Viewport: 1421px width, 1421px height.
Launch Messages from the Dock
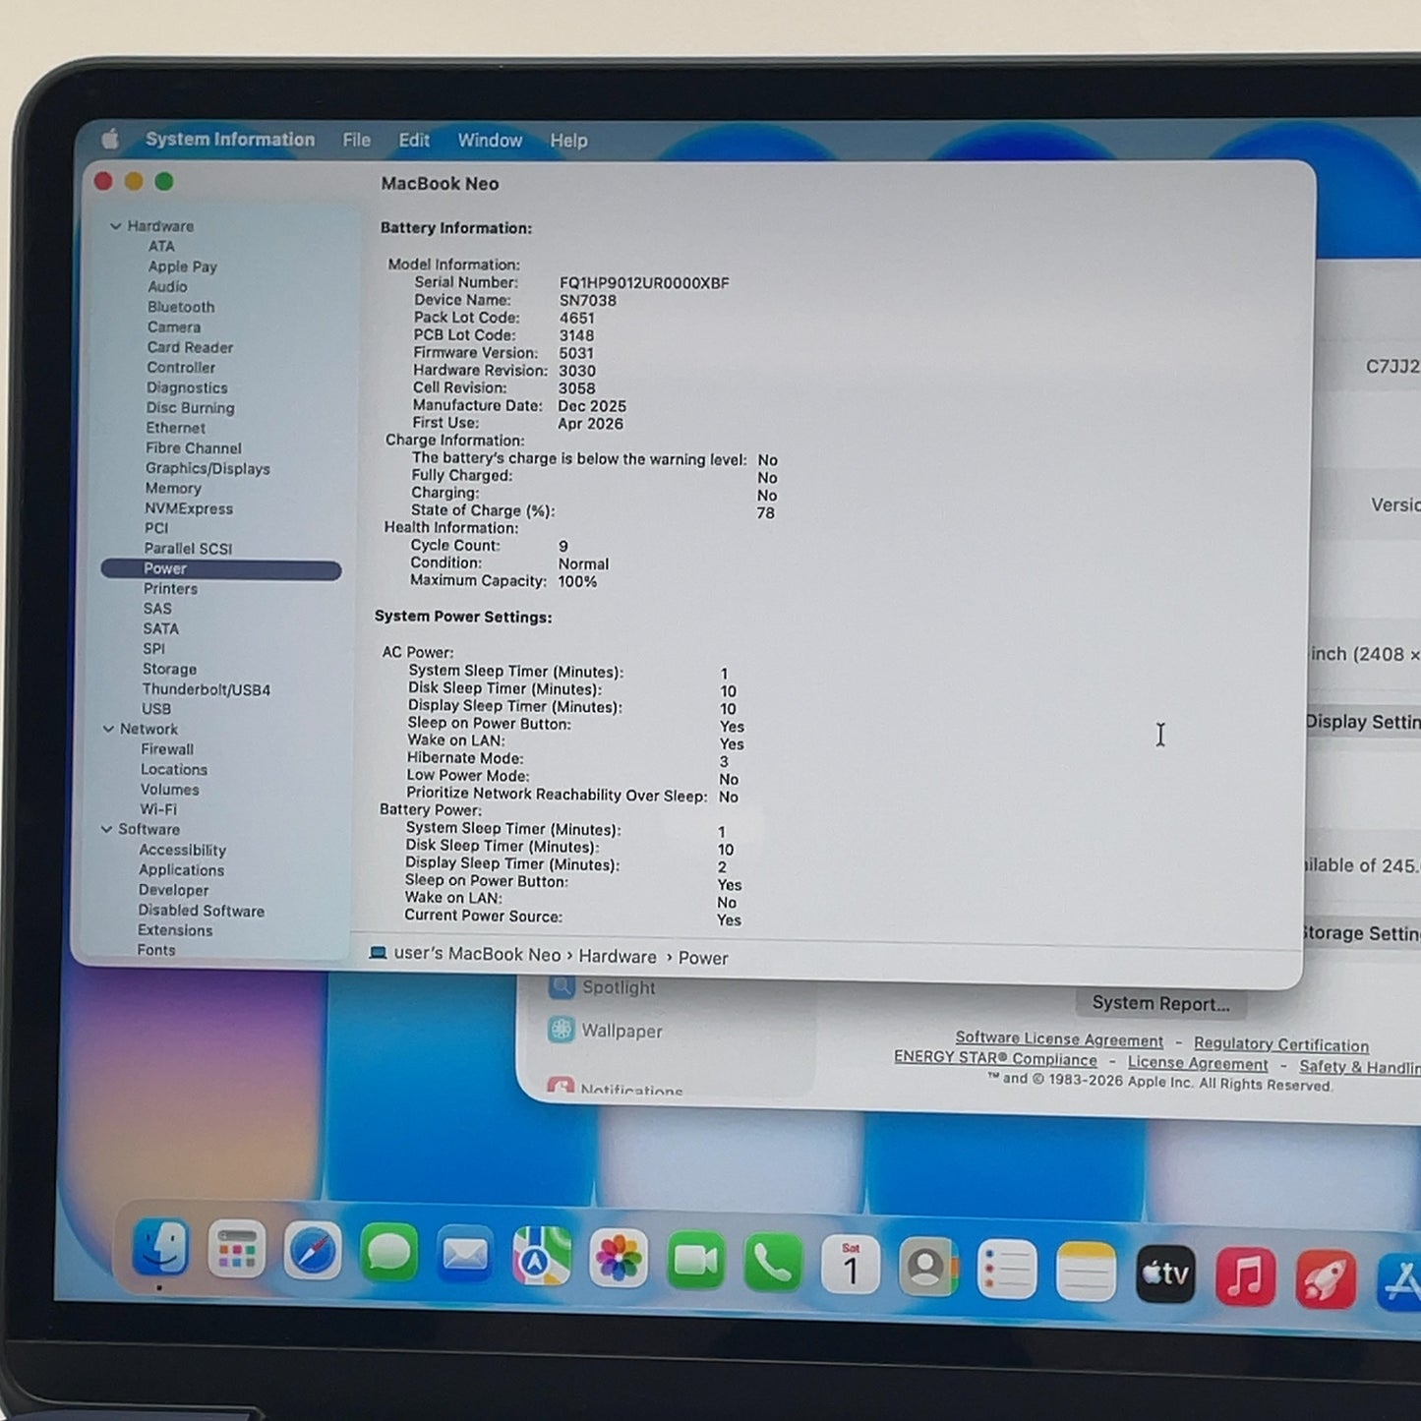tap(389, 1254)
